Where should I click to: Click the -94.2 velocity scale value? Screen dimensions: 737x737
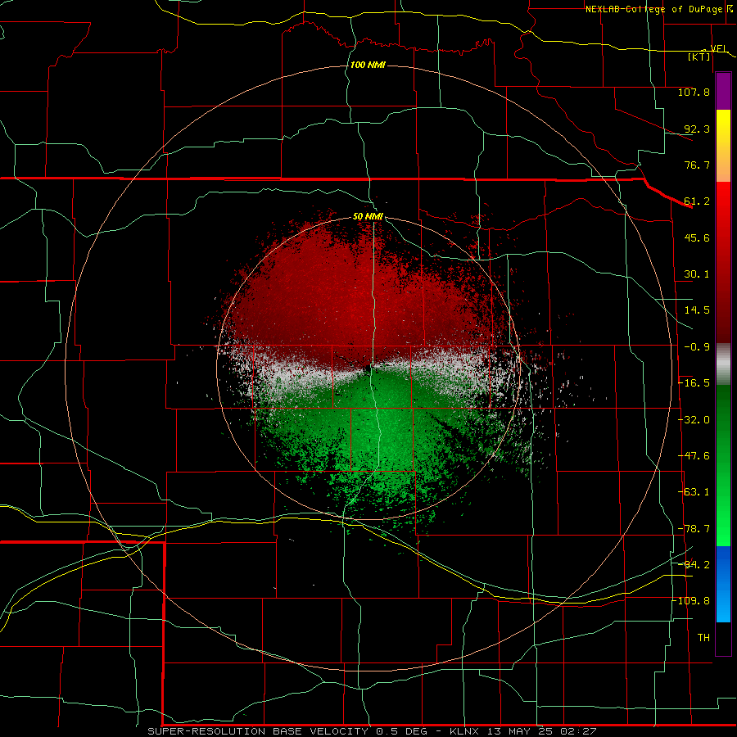(694, 564)
